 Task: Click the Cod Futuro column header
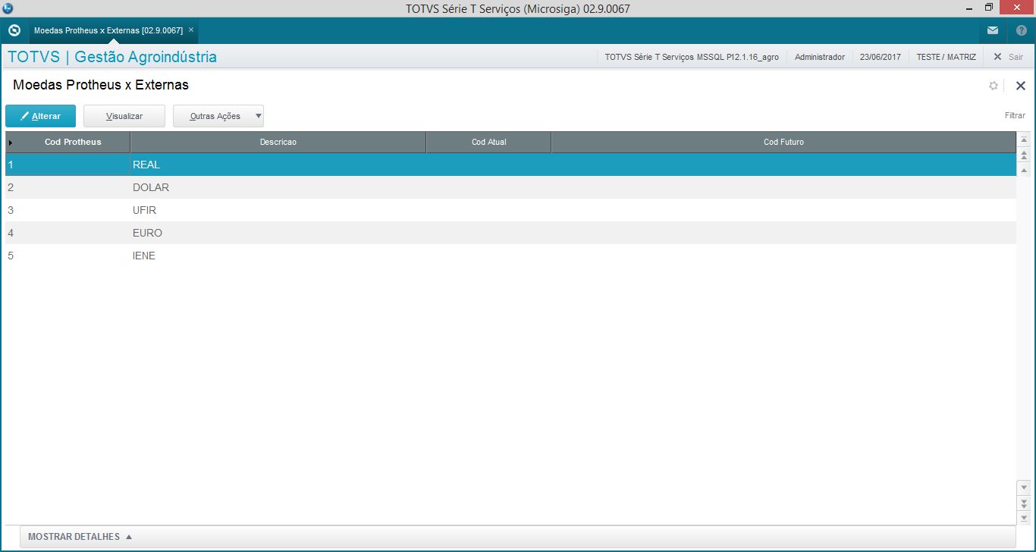783,142
